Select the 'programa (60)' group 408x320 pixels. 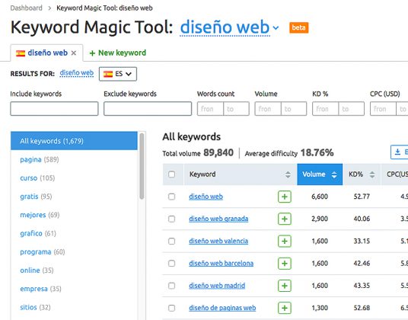pyautogui.click(x=43, y=251)
